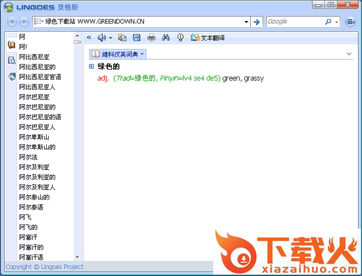The image size is (362, 276).
Task: Select 阿比西尼亚 in the word list
Action: (x=34, y=57)
